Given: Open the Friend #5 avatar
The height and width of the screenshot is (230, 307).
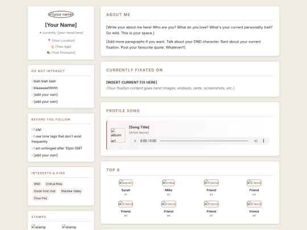Looking at the screenshot, I should pos(126,204).
